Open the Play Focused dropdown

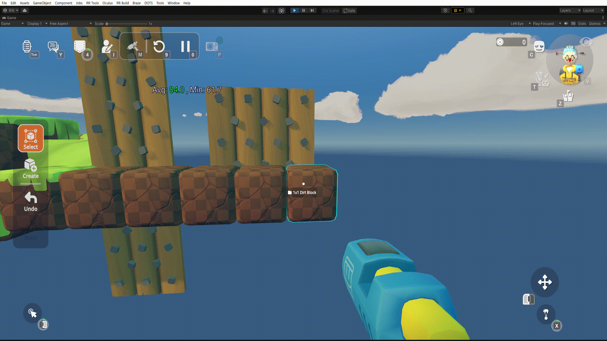click(547, 24)
